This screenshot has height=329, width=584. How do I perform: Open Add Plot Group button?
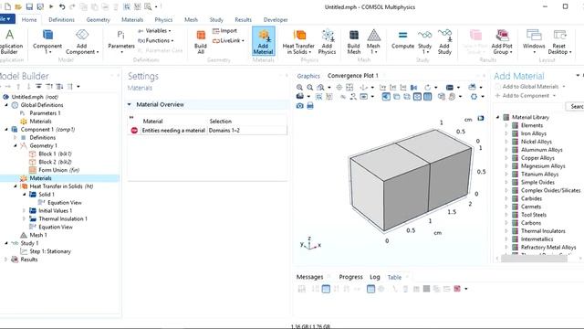click(x=502, y=41)
